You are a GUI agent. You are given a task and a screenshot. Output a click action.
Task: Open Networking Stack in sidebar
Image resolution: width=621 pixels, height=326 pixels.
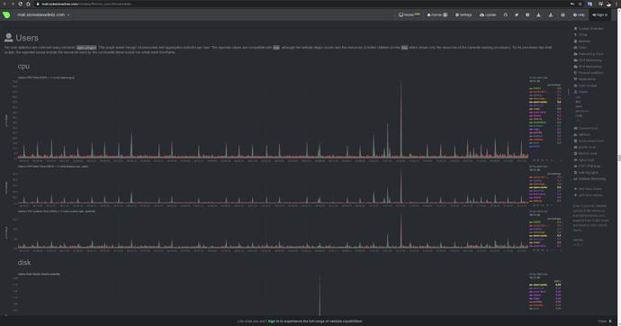pos(589,54)
